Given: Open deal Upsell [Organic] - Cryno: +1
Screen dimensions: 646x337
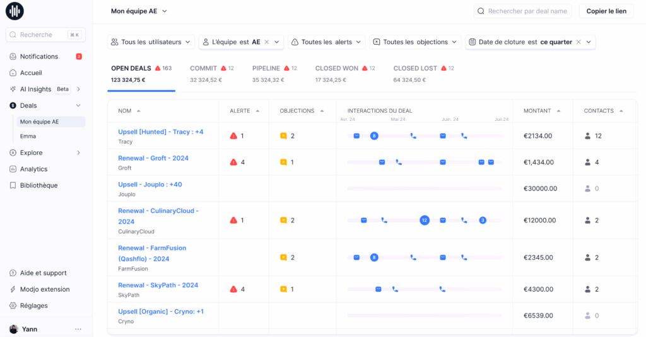Looking at the screenshot, I should (x=161, y=311).
